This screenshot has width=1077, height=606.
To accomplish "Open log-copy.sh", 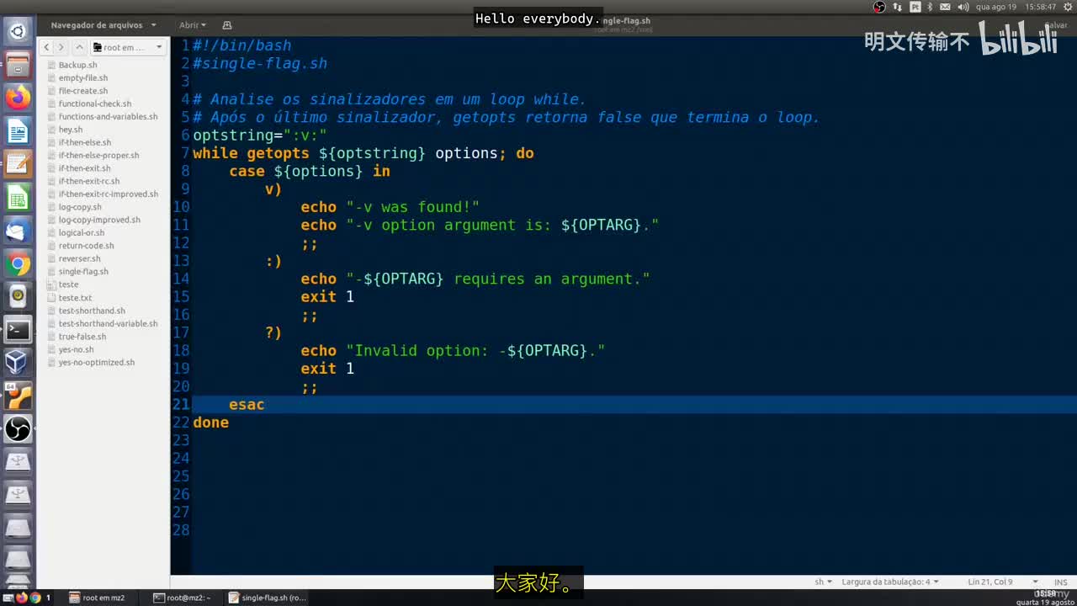I will [x=80, y=207].
